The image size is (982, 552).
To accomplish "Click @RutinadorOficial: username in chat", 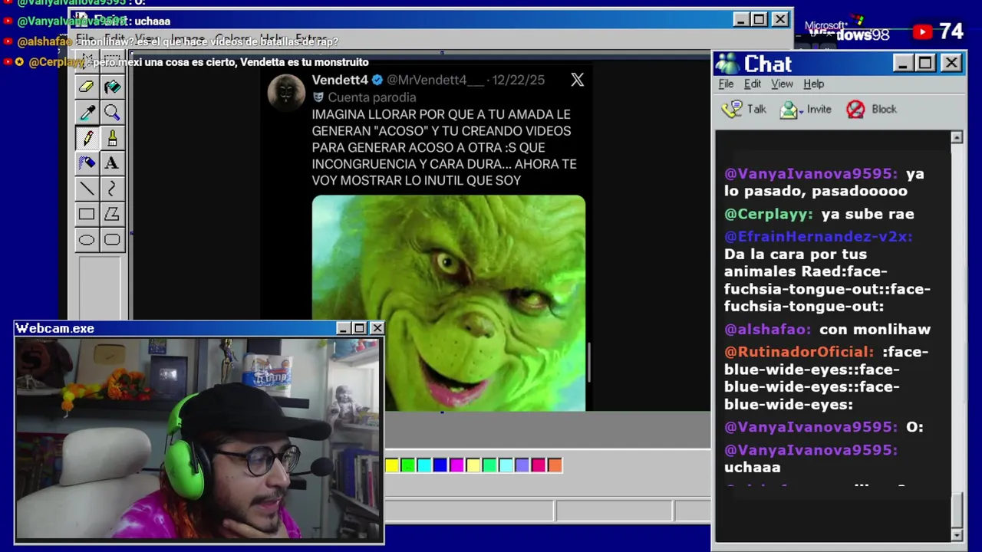I will pos(799,351).
